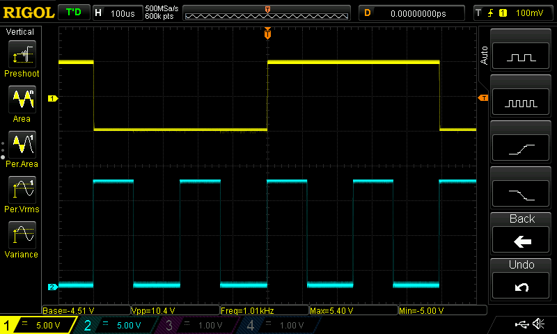This screenshot has width=557, height=334.
Task: Click the trigger source channel 1 badge
Action: 503,13
